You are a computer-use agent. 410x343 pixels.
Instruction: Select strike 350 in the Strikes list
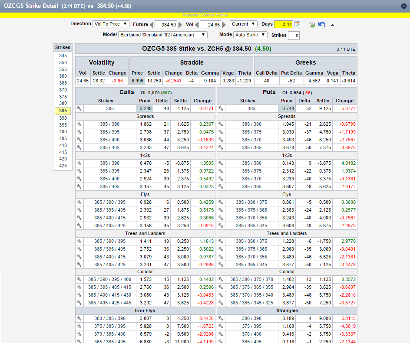click(x=63, y=62)
